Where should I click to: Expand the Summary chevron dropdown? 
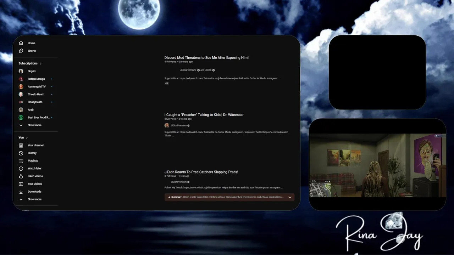coord(290,197)
